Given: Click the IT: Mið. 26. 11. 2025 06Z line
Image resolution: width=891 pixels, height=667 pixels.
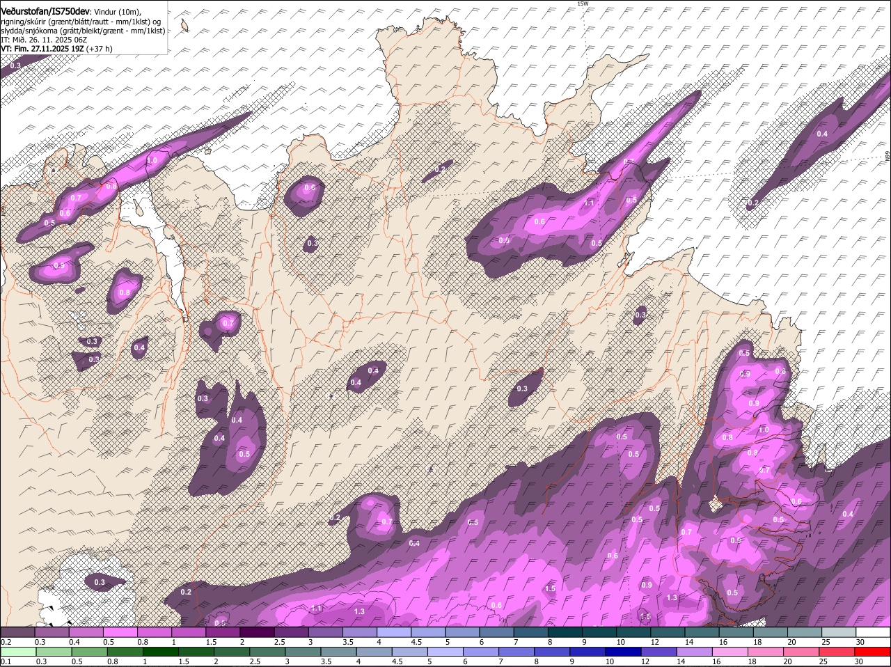Looking at the screenshot, I should 44,40.
